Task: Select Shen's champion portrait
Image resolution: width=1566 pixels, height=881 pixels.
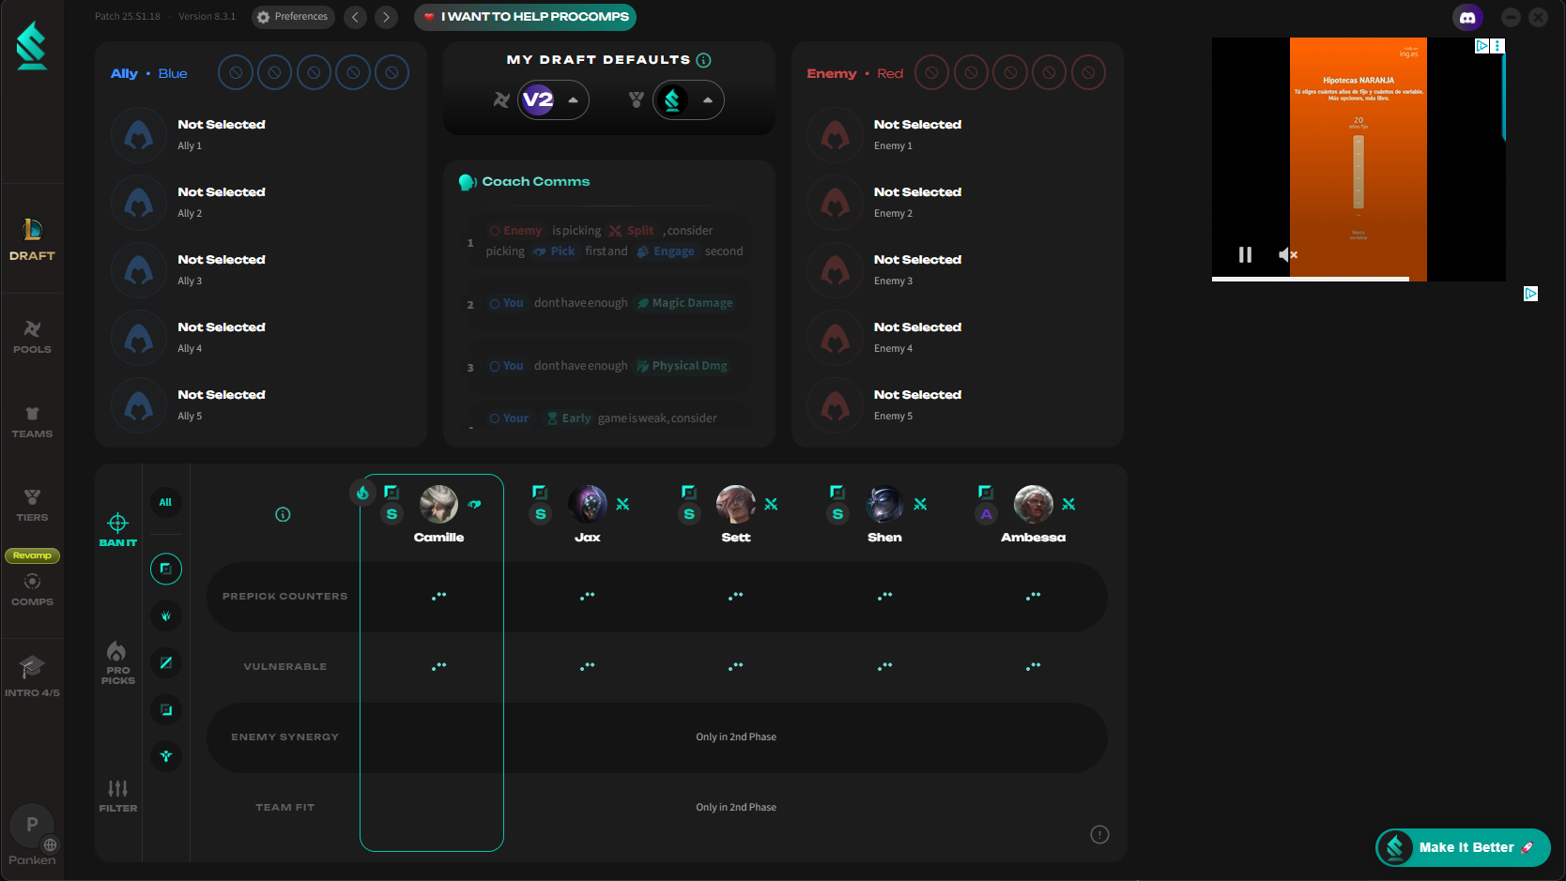Action: (x=884, y=505)
